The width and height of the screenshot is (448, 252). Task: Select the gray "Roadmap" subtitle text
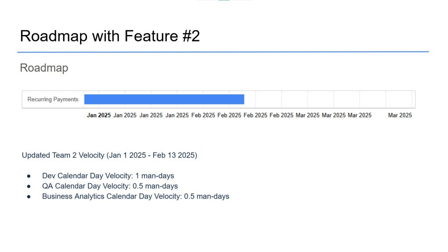pos(44,68)
